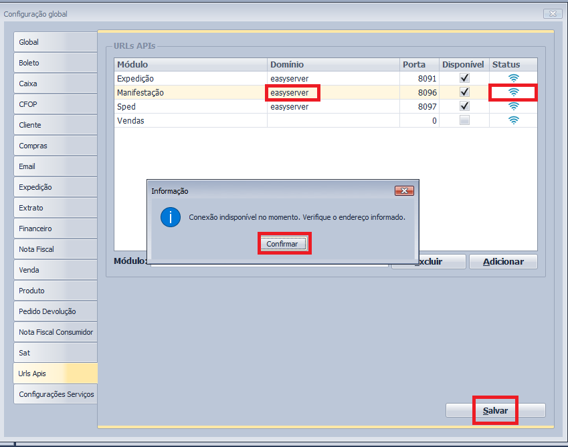Viewport: 568px width, 447px height.
Task: Click the Adicionar button
Action: point(503,262)
